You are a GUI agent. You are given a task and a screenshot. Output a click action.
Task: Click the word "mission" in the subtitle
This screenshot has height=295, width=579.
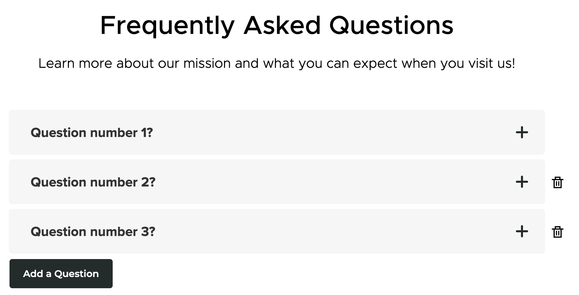pyautogui.click(x=207, y=63)
